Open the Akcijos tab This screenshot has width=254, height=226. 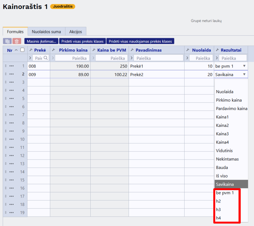click(76, 32)
